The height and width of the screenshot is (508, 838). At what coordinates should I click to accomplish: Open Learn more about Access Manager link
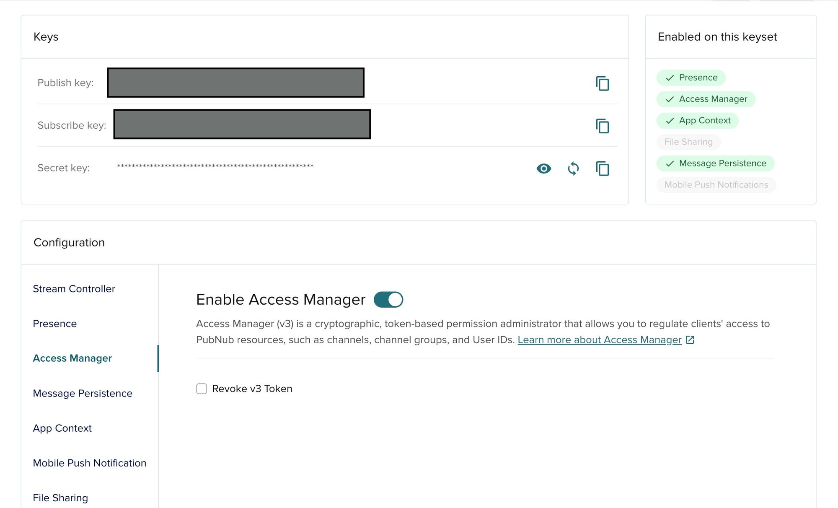[599, 340]
